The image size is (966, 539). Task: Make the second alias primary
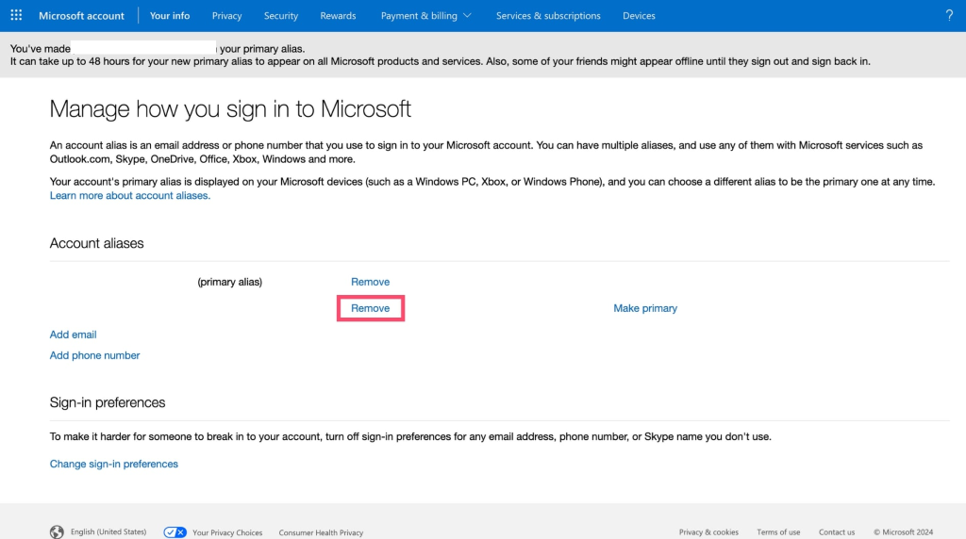tap(645, 308)
